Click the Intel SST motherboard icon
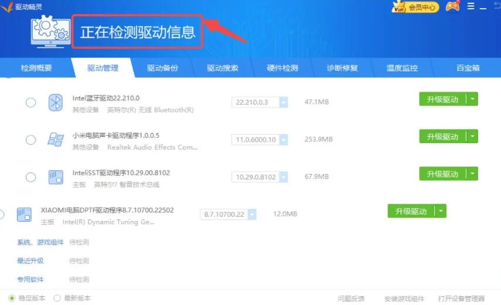 (x=56, y=177)
